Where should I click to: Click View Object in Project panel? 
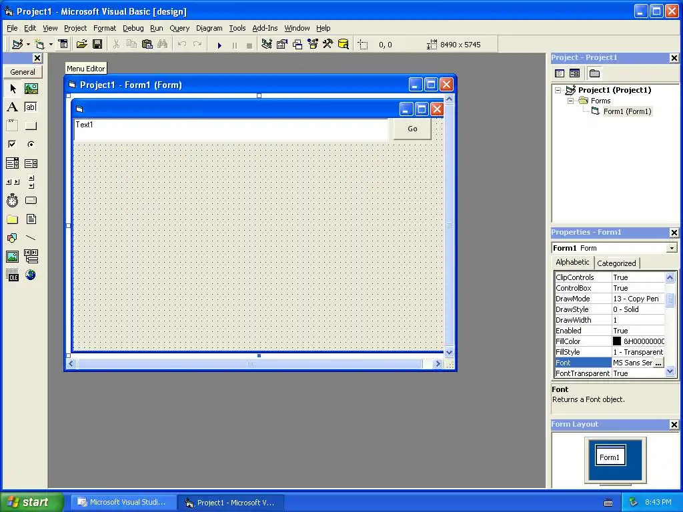(575, 73)
